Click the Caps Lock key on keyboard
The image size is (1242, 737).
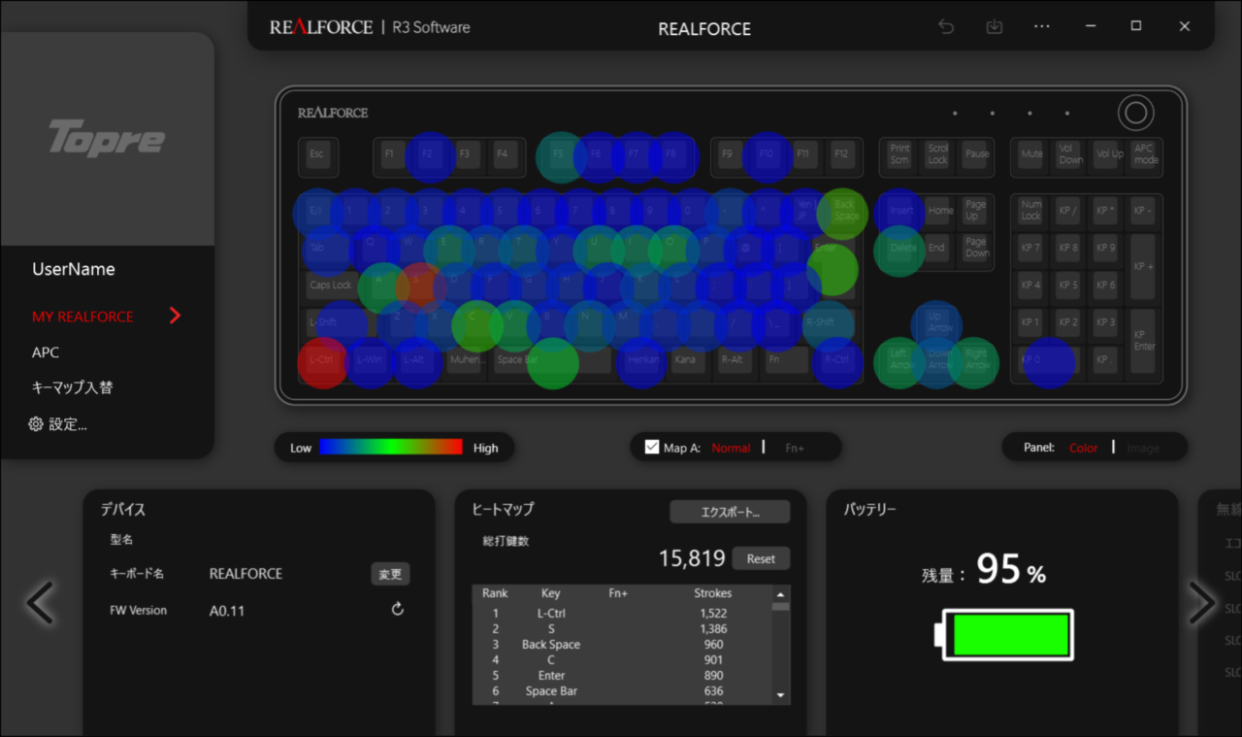click(x=331, y=285)
